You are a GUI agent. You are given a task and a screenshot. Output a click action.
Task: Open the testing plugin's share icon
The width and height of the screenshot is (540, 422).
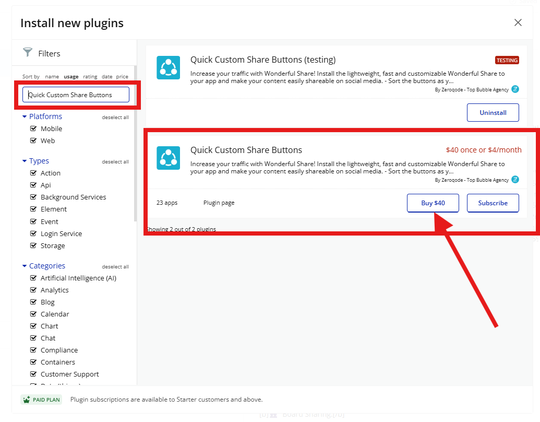pyautogui.click(x=169, y=67)
